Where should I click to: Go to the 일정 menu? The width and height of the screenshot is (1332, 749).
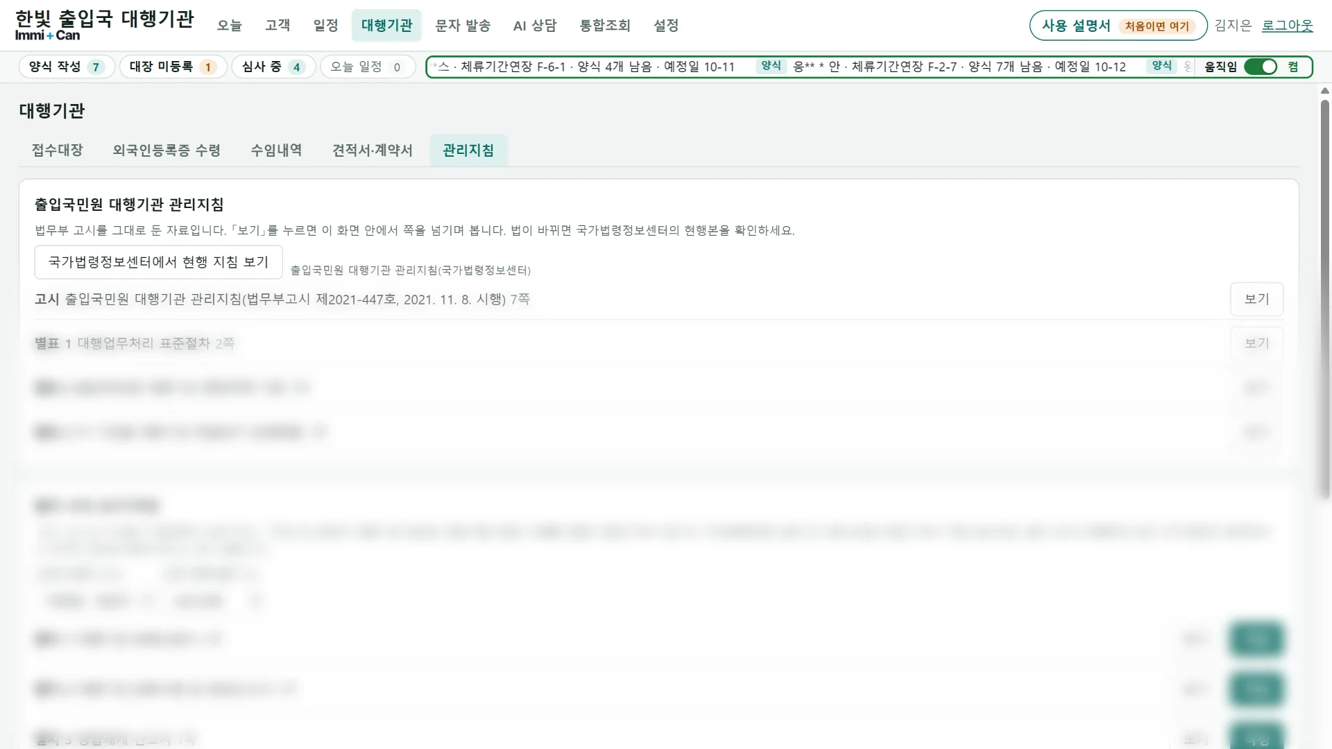pyautogui.click(x=325, y=26)
